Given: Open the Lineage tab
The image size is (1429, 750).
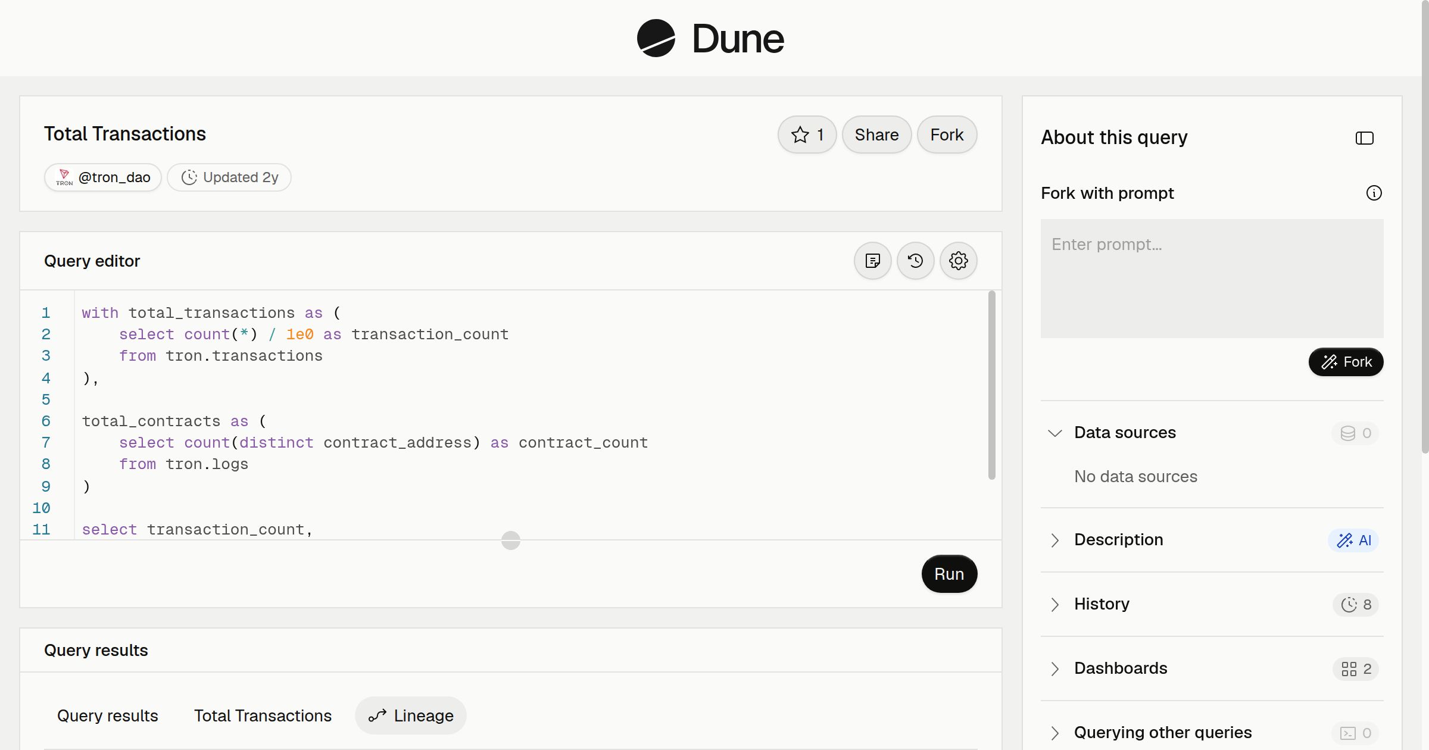Looking at the screenshot, I should click(x=411, y=715).
